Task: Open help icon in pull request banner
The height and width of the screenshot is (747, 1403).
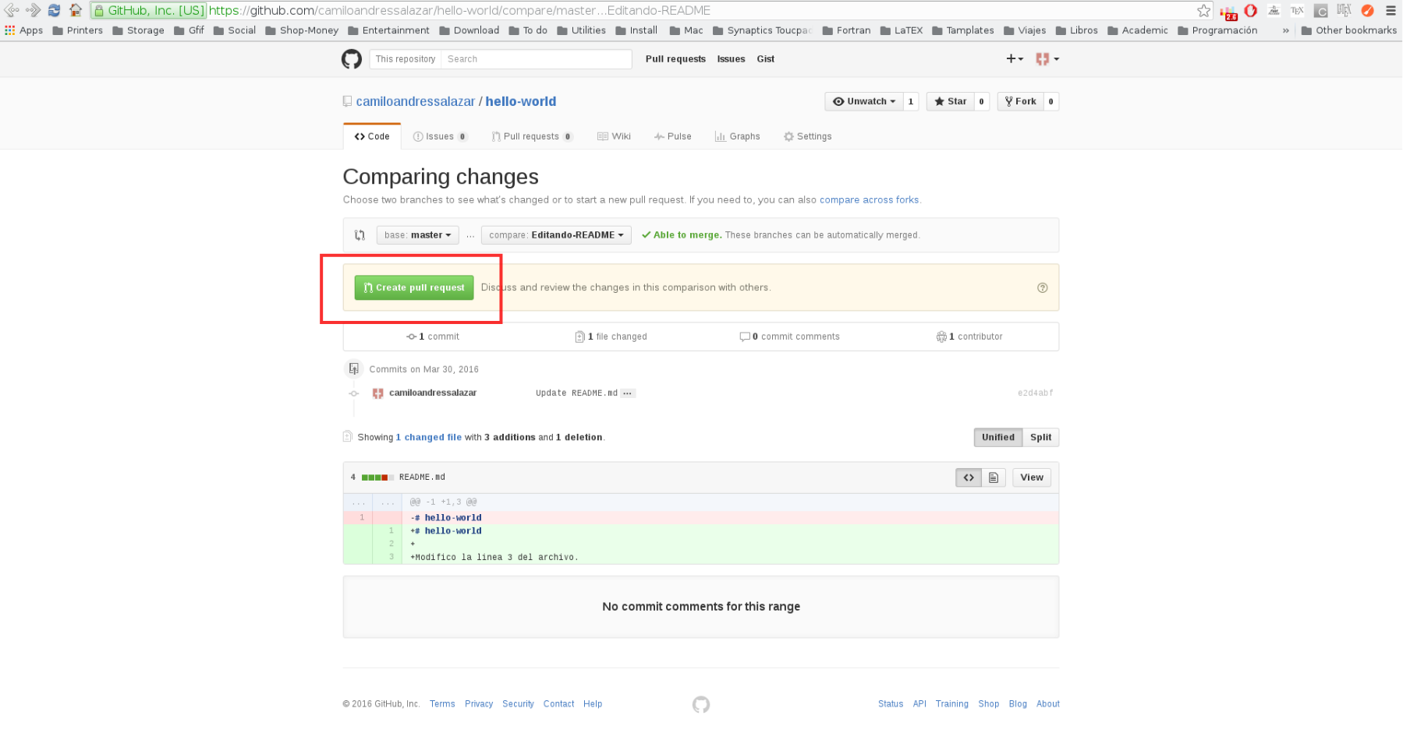Action: point(1043,288)
